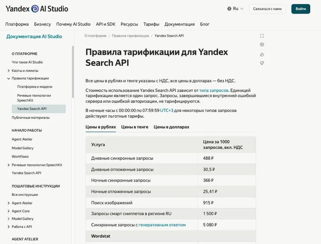Open the page settings gear icon
This screenshot has height=244, width=321.
point(262,44)
